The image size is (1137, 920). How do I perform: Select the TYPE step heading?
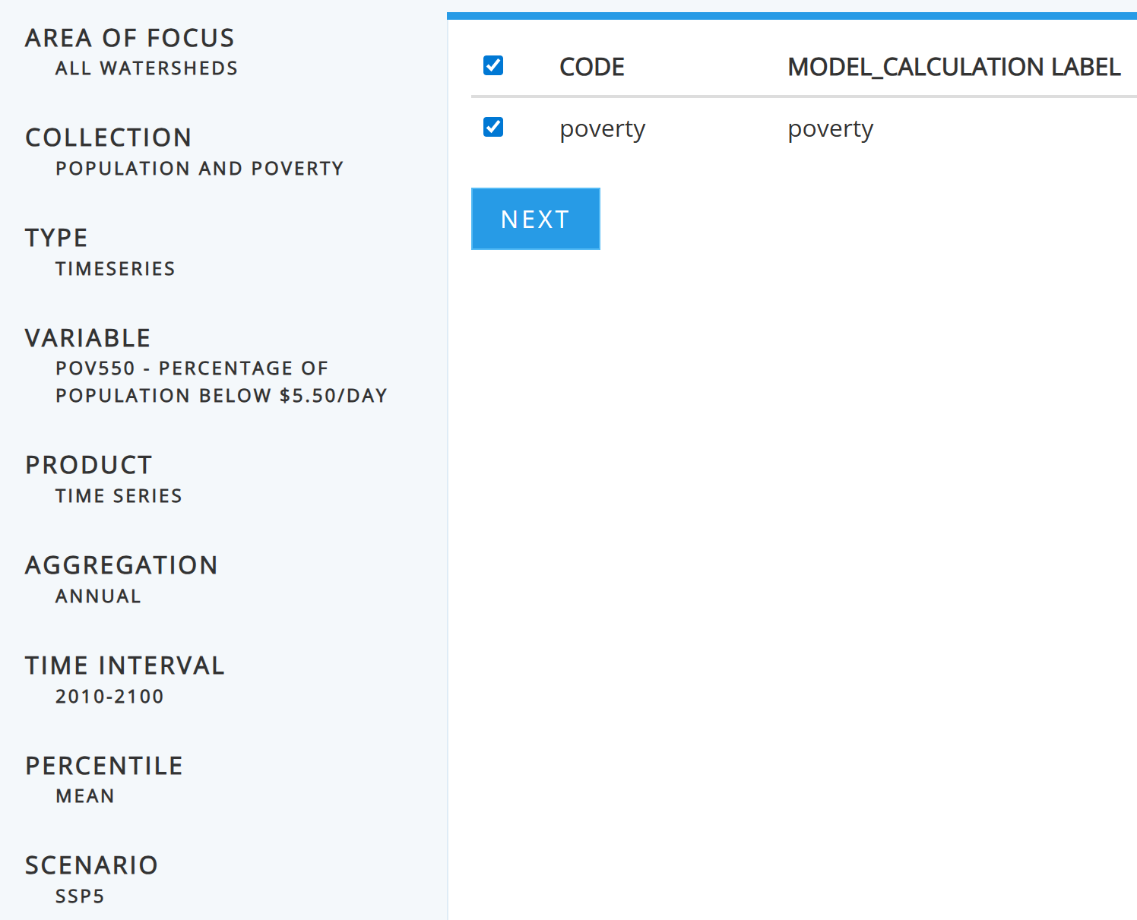point(57,238)
